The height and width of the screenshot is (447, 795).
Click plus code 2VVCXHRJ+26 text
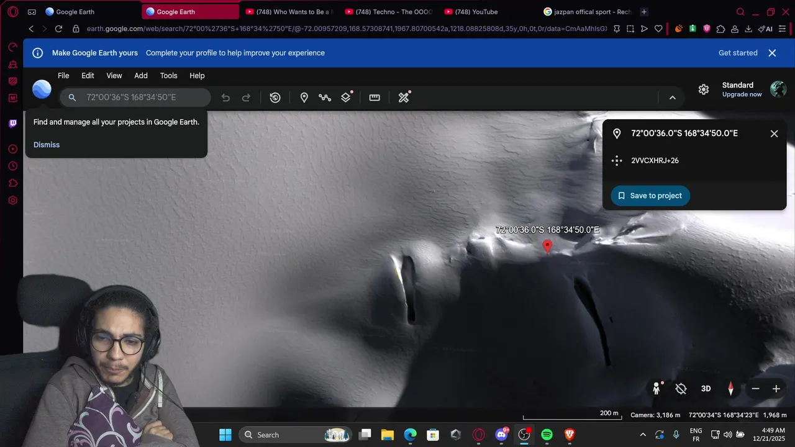point(655,161)
